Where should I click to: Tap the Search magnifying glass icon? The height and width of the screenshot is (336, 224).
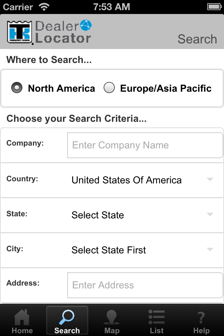click(66, 317)
